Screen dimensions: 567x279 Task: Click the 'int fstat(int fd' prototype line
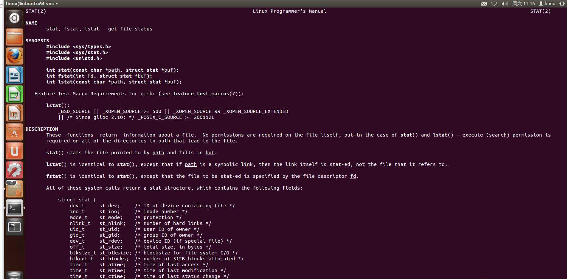coord(99,76)
